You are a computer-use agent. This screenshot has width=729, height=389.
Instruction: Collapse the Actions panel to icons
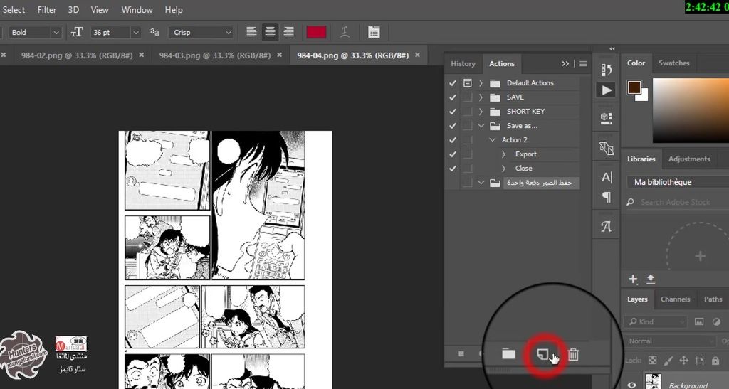click(565, 63)
